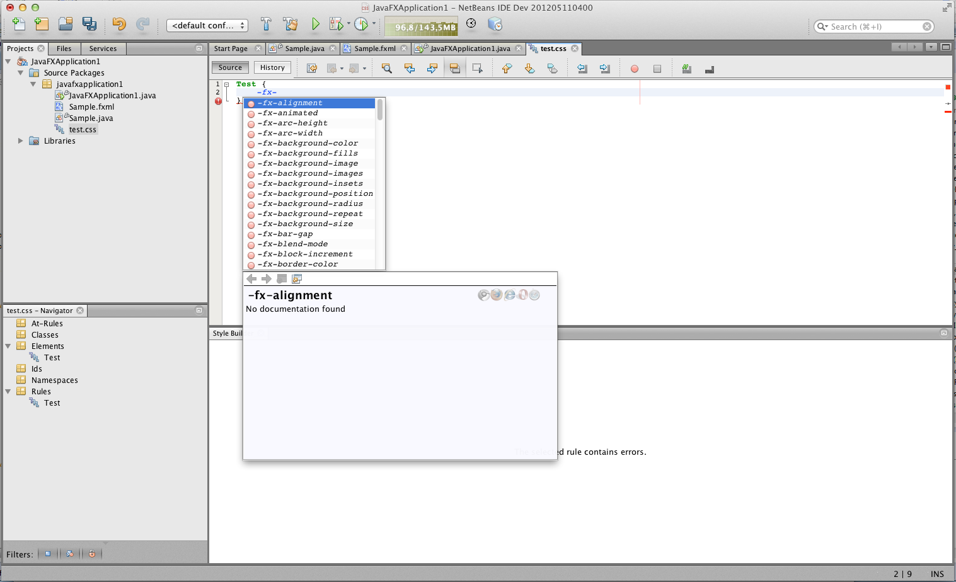Open the Sample.fxml editor tab
Image resolution: width=956 pixels, height=582 pixels.
pyautogui.click(x=375, y=48)
